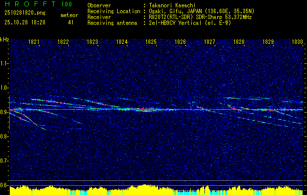The height and width of the screenshot is (195, 307).
Task: Click the 1824 time marker
Action: [x=122, y=42]
